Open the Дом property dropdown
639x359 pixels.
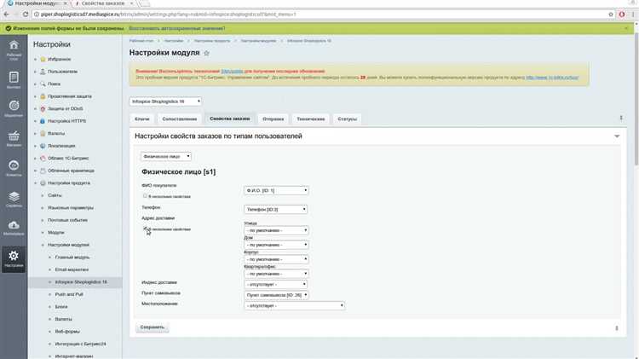(x=276, y=245)
